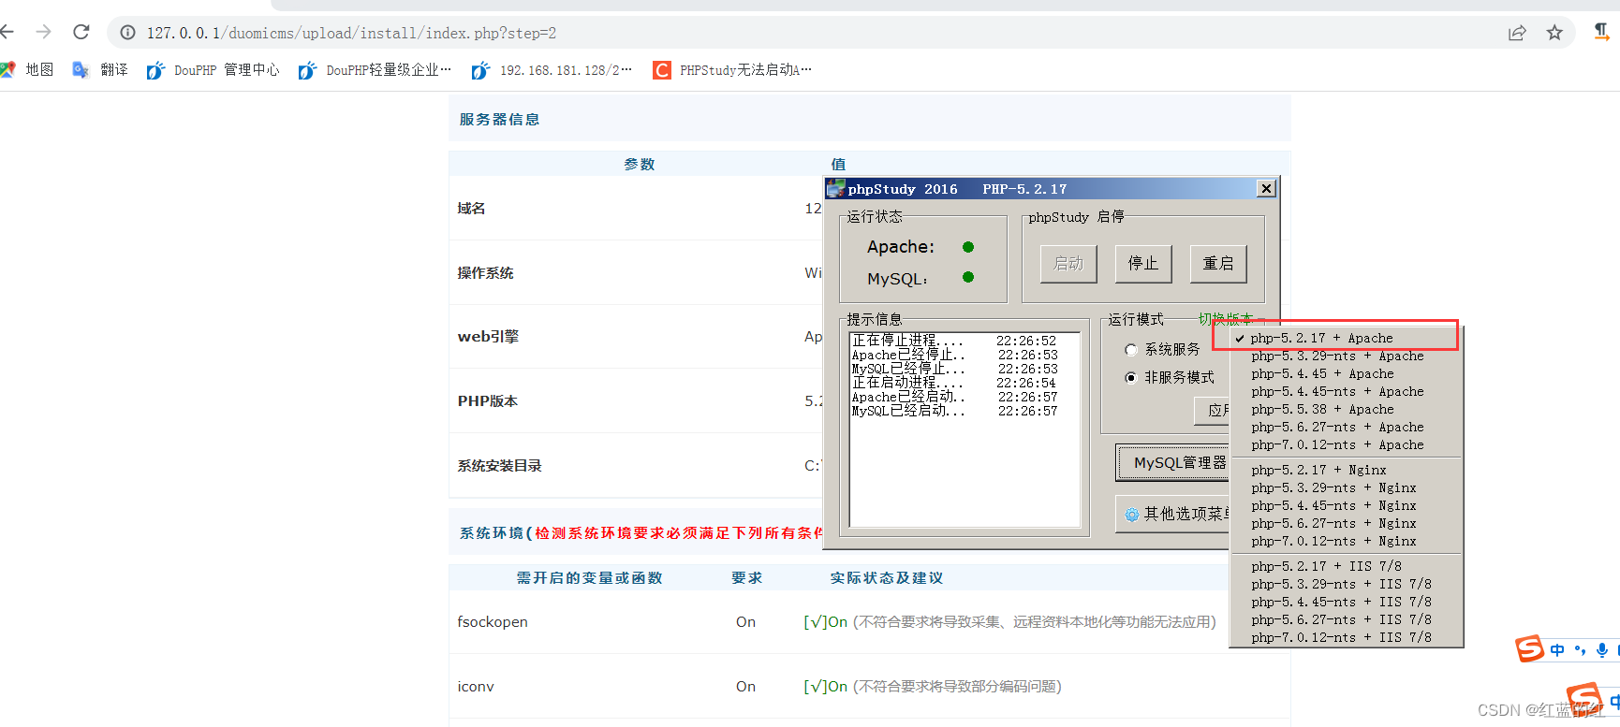Click the fsockopen row text
The image size is (1620, 727).
493,622
